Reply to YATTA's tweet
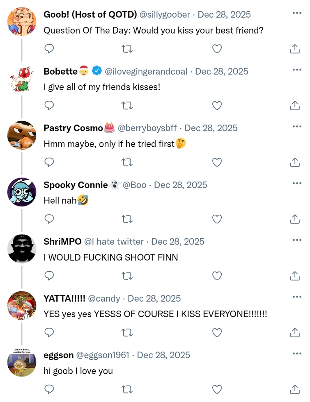The height and width of the screenshot is (402, 310). tap(49, 333)
